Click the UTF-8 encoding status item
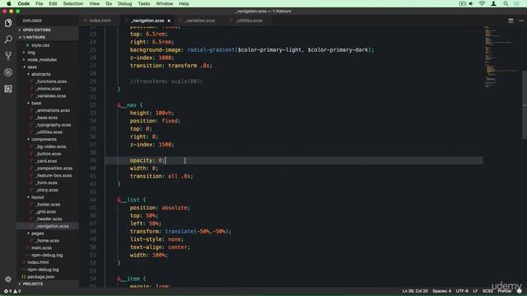 462,291
